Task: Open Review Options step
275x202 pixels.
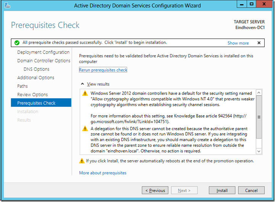Action: click(x=32, y=94)
